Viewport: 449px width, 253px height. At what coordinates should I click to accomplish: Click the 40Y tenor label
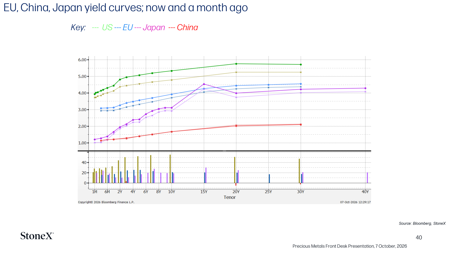pos(365,192)
